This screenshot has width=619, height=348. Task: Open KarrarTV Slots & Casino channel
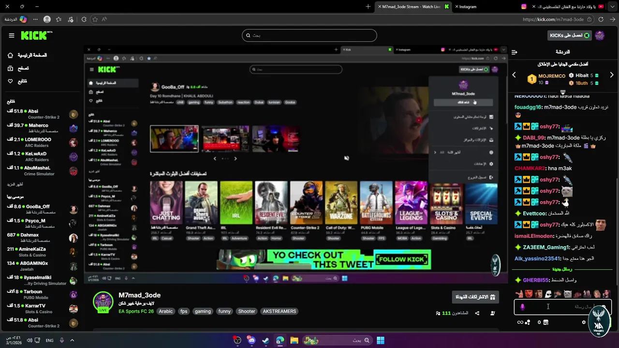[x=42, y=308]
